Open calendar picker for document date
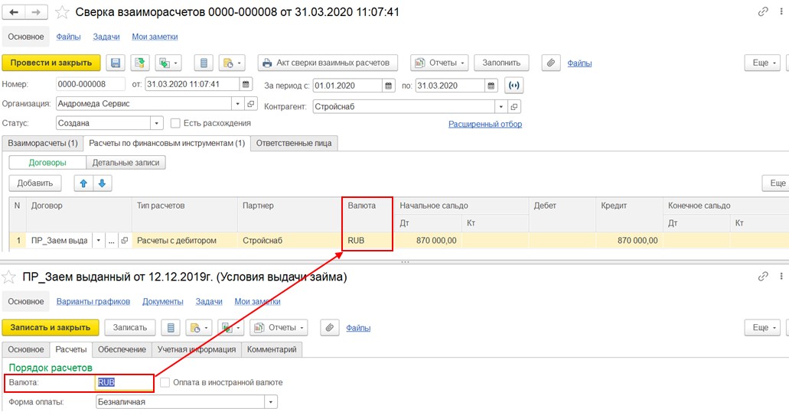The height and width of the screenshot is (415, 789). [x=246, y=85]
